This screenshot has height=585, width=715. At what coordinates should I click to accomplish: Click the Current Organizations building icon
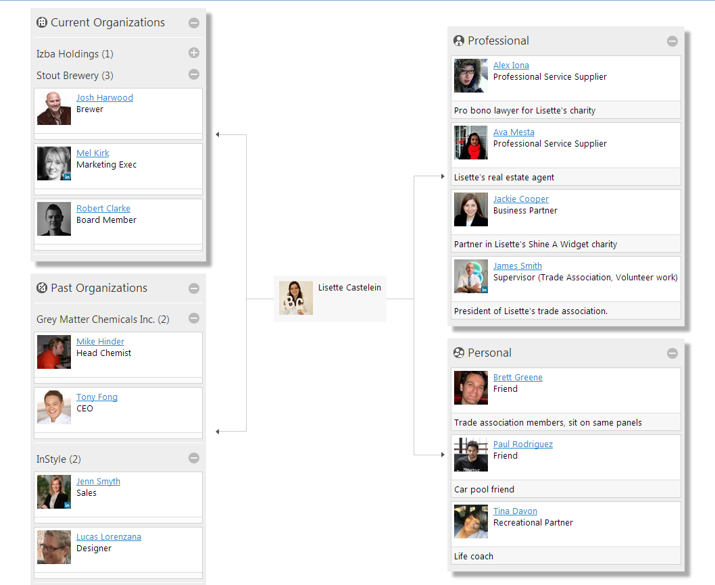tap(41, 22)
